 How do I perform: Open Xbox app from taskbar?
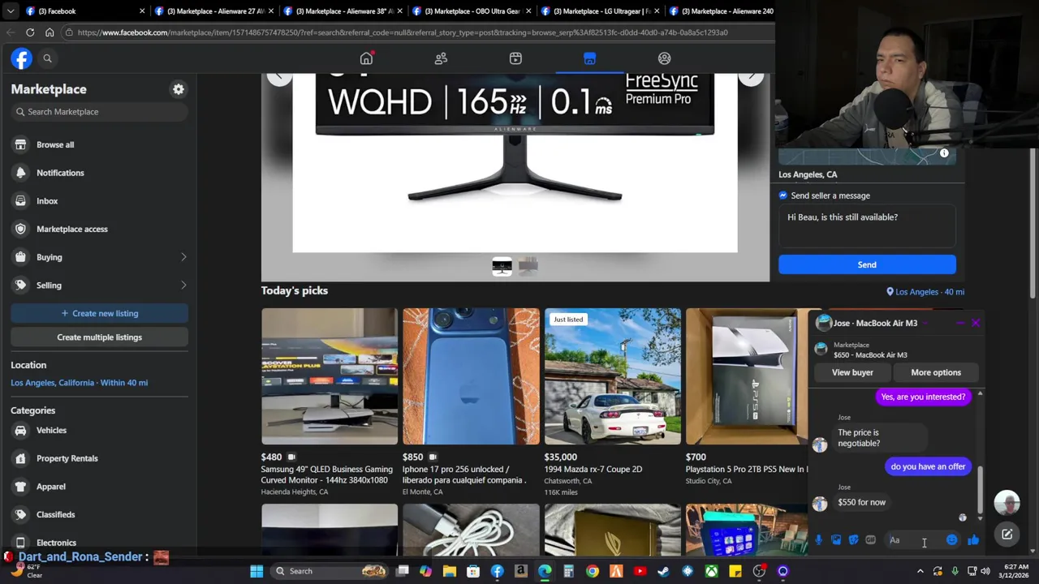pyautogui.click(x=711, y=571)
